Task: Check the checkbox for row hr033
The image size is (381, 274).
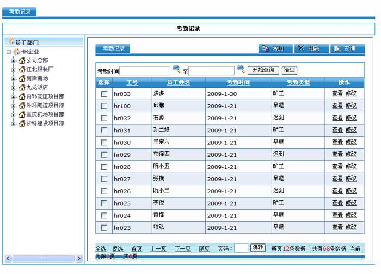Action: click(x=104, y=94)
